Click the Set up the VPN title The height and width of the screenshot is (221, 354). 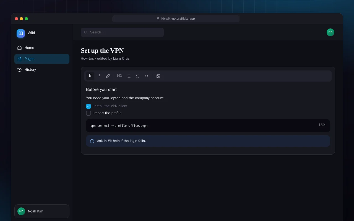tap(102, 51)
